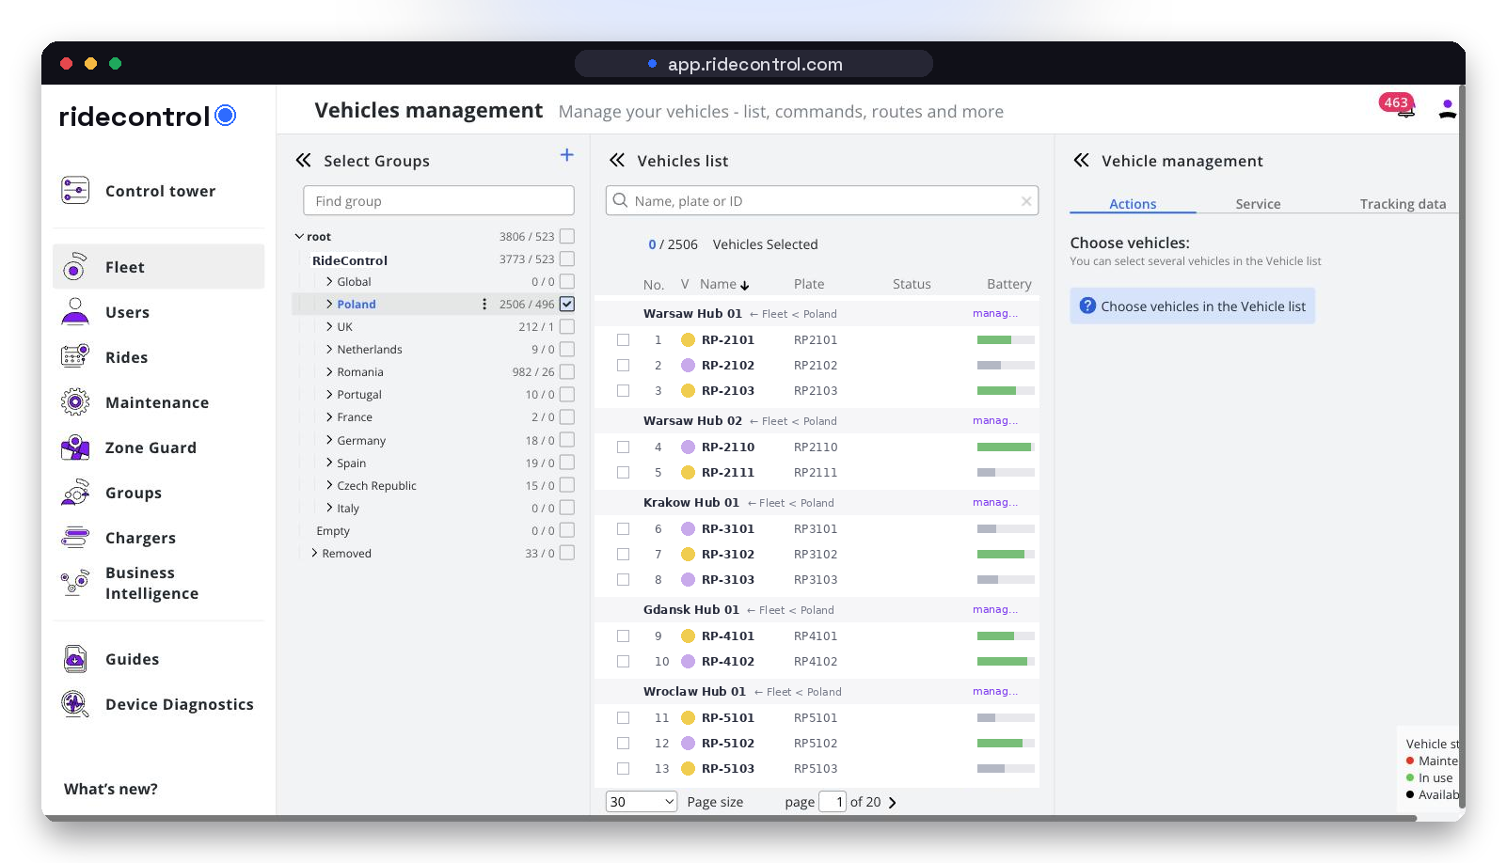Click the search magnifier icon
This screenshot has height=863, width=1507.
(620, 200)
